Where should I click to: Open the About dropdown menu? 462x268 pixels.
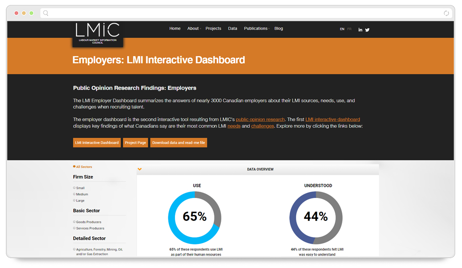194,29
